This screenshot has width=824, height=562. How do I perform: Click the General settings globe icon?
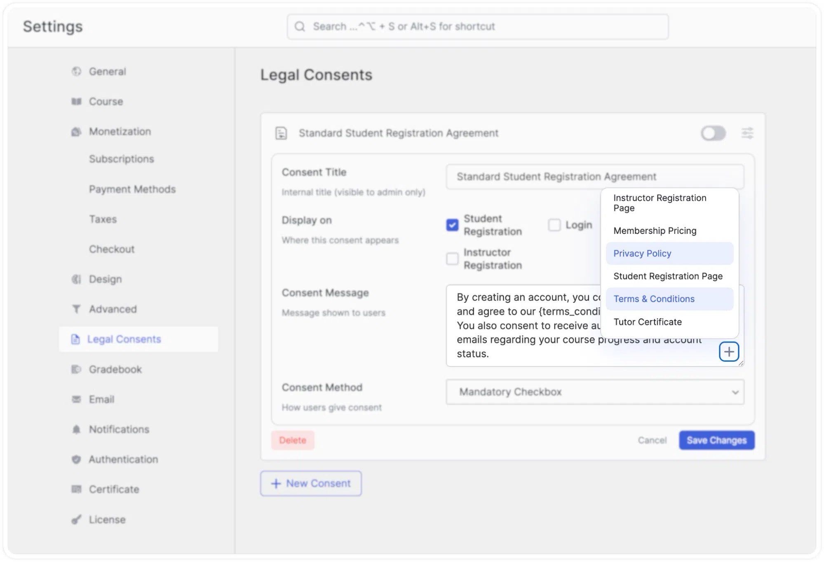coord(76,71)
